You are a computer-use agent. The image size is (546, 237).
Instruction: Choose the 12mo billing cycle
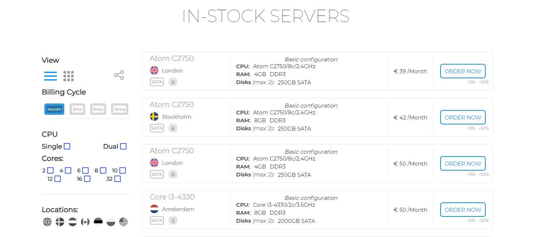coord(120,109)
